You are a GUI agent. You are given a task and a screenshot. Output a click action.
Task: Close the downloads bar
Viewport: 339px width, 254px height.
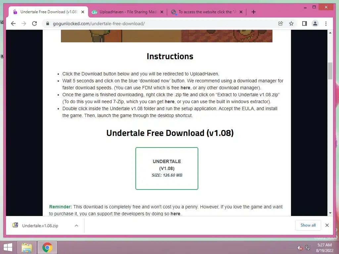(x=327, y=225)
